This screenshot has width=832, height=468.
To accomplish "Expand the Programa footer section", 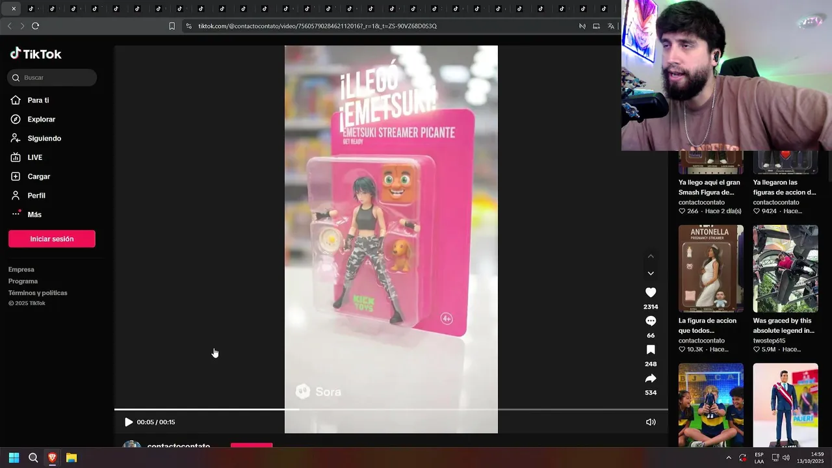I will (23, 281).
